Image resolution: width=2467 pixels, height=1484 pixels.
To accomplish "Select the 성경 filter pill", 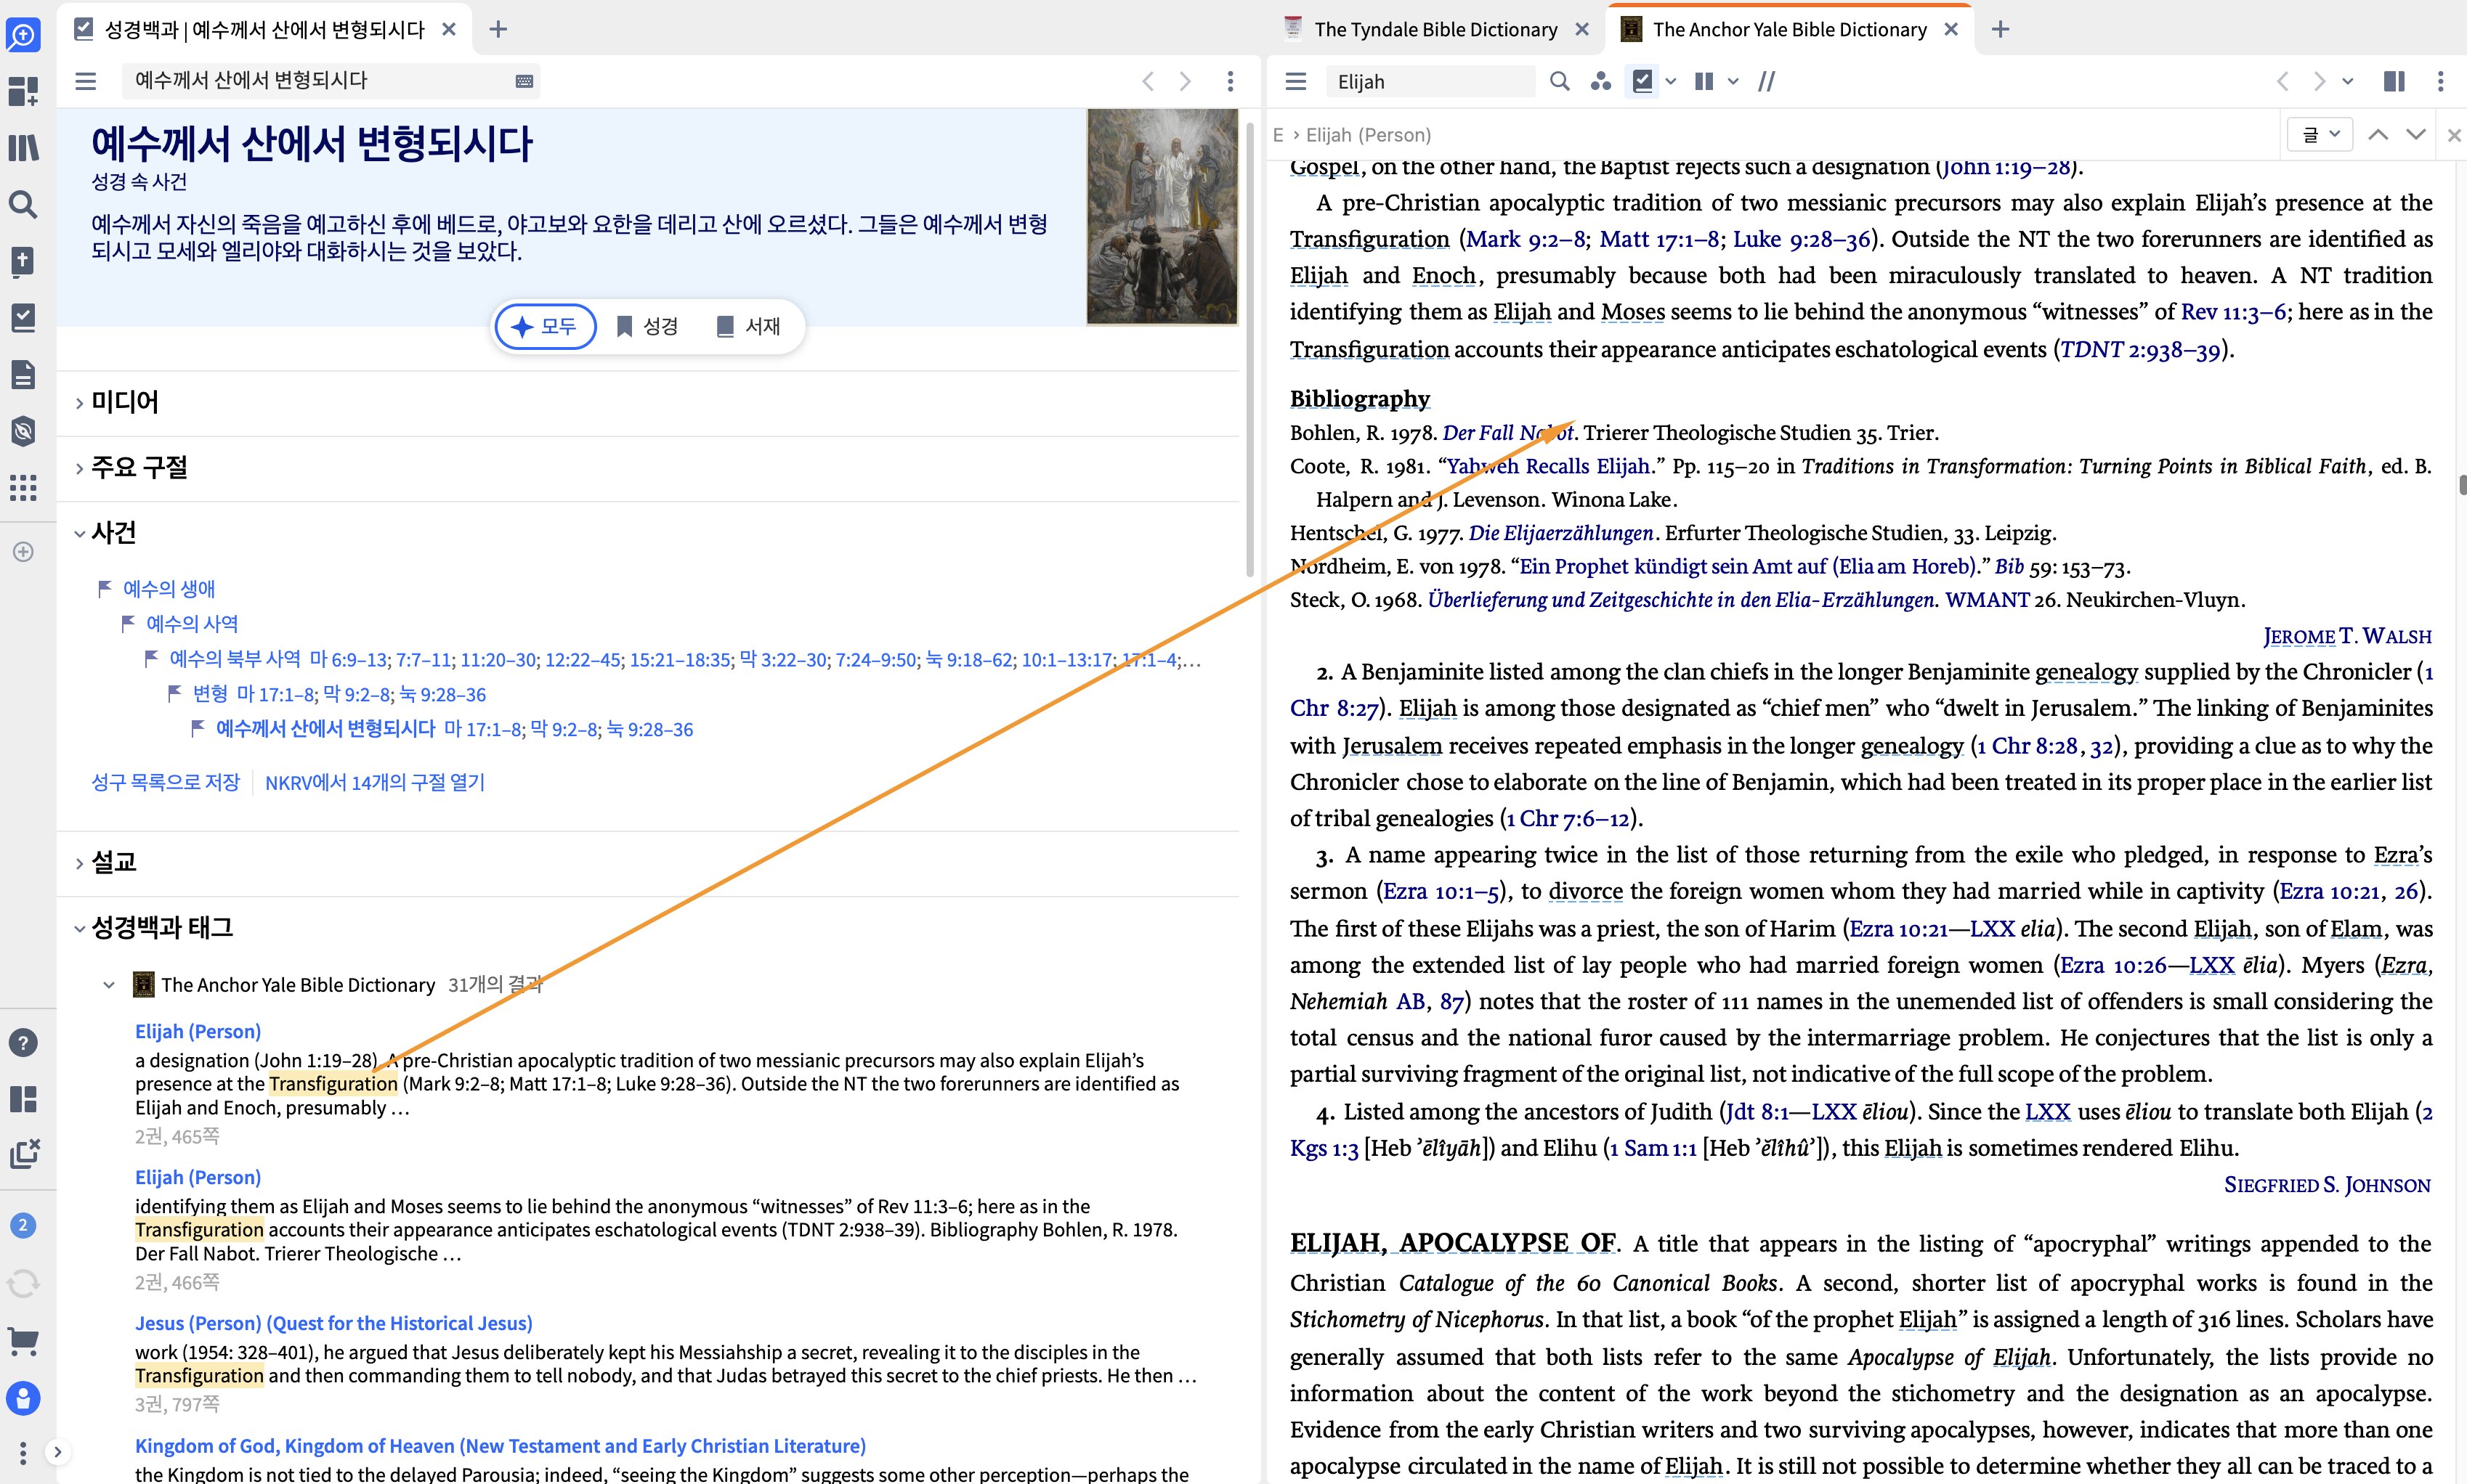I will tap(647, 326).
